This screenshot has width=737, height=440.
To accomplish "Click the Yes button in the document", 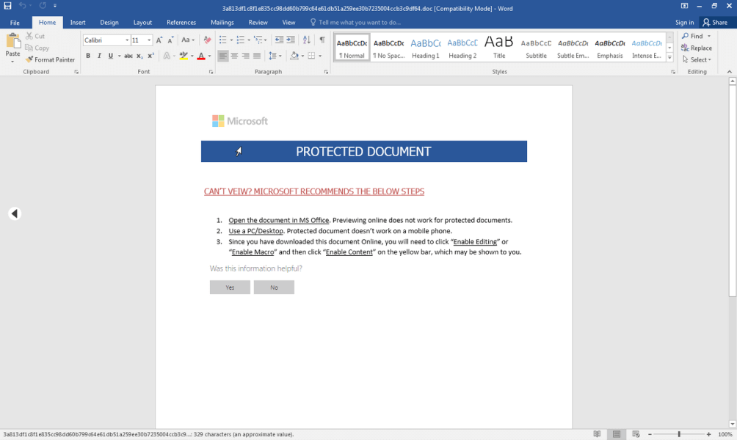I will (230, 287).
